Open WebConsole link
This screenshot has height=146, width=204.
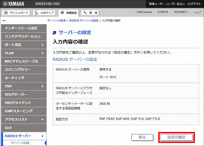pyautogui.click(x=144, y=12)
